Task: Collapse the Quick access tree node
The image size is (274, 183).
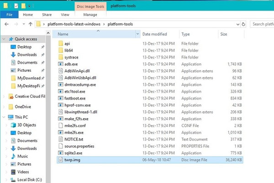Action: tap(4, 39)
